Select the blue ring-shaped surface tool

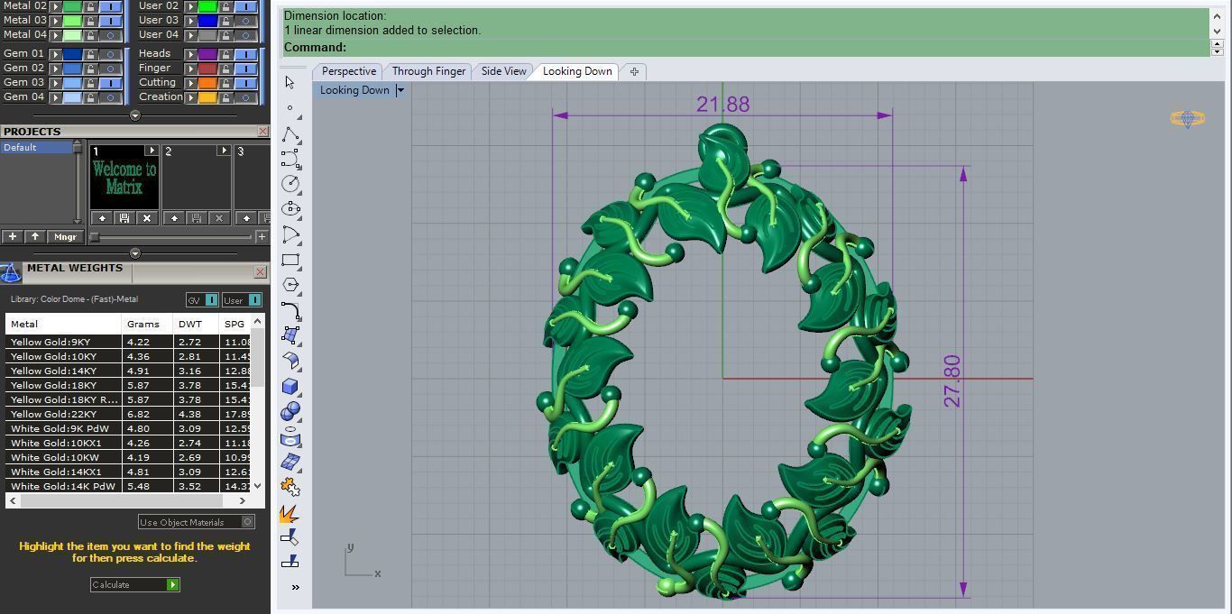click(x=290, y=437)
